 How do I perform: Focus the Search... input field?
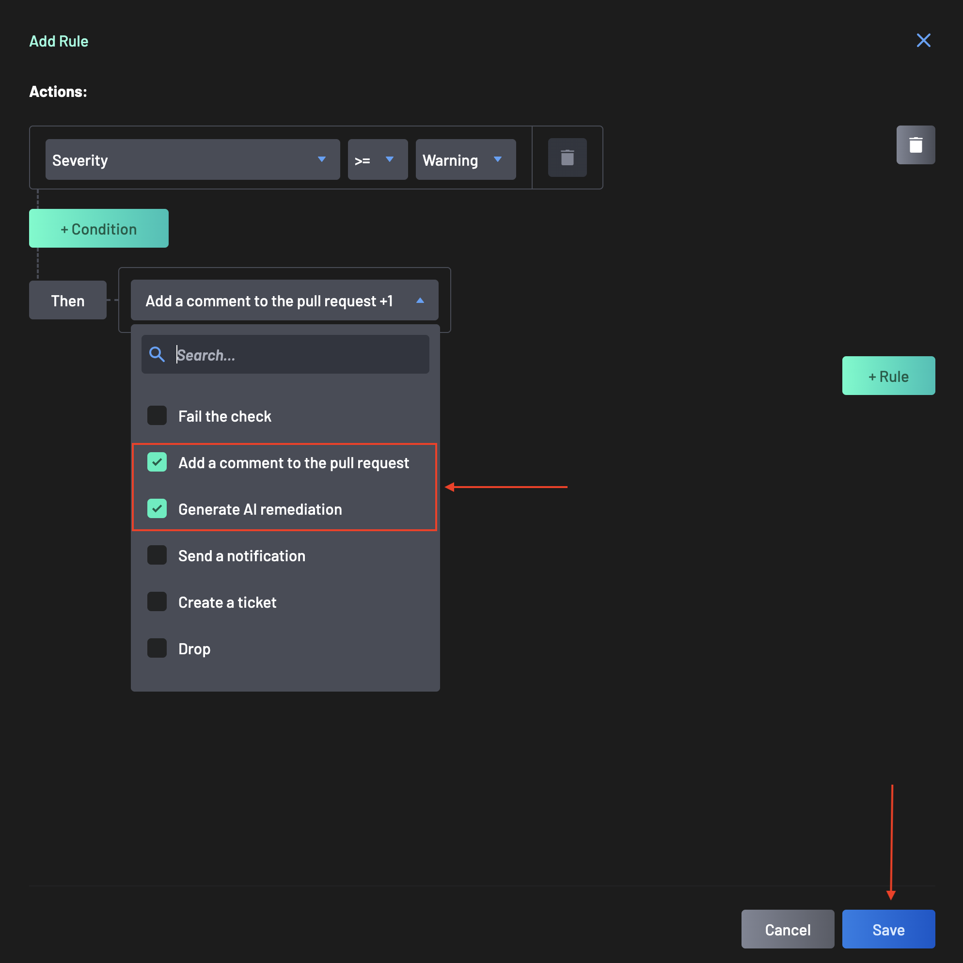pos(299,355)
